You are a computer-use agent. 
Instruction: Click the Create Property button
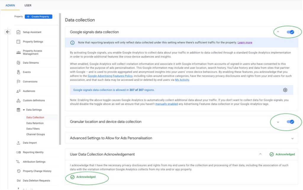38,17
